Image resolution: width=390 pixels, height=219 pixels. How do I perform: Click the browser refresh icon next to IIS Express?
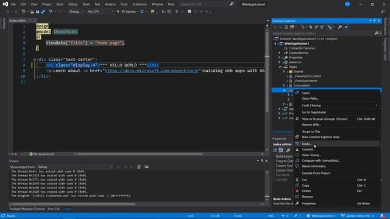click(142, 12)
